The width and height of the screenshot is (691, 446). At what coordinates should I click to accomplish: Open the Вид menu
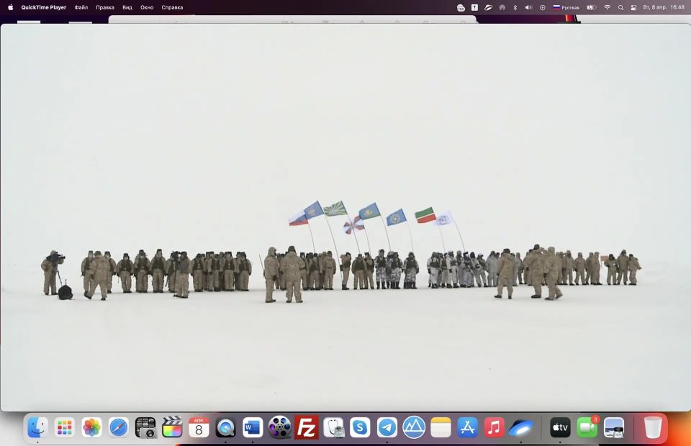pos(127,7)
